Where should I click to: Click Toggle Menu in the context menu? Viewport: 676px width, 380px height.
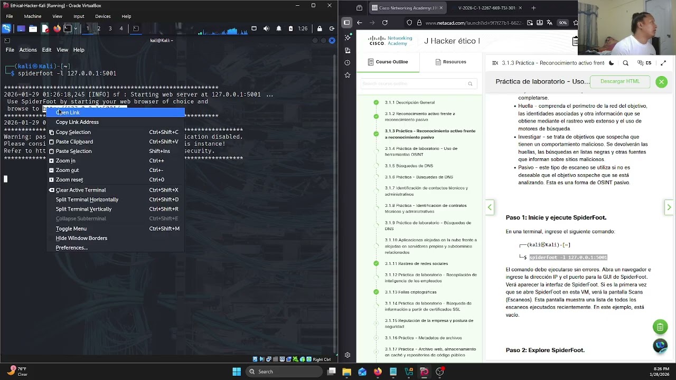tap(116, 229)
